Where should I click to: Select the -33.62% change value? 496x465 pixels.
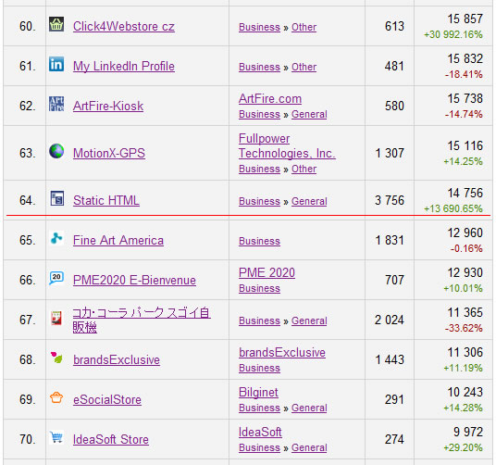pos(464,328)
